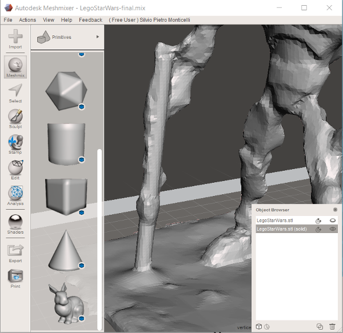Screen dimensions: 343x333
Task: Click the Primitives shapes icon
Action: [x=43, y=37]
